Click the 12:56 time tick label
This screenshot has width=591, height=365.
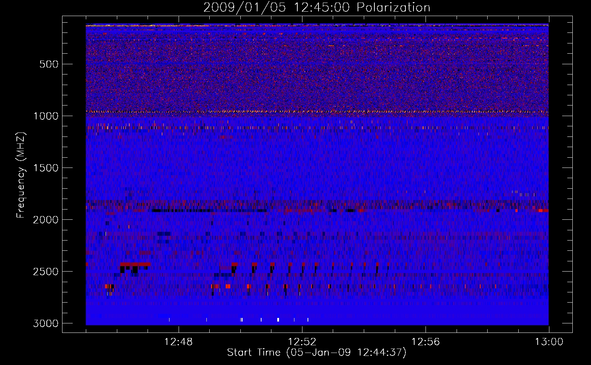(x=426, y=342)
